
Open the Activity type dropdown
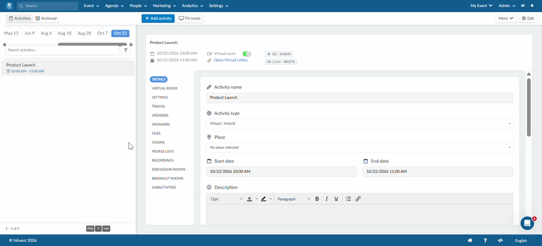[x=360, y=124]
